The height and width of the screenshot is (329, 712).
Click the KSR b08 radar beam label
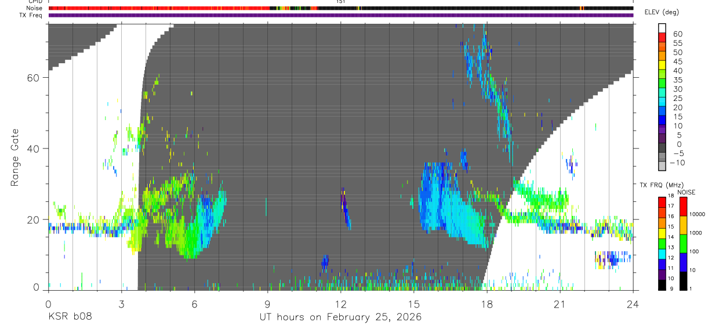click(70, 317)
